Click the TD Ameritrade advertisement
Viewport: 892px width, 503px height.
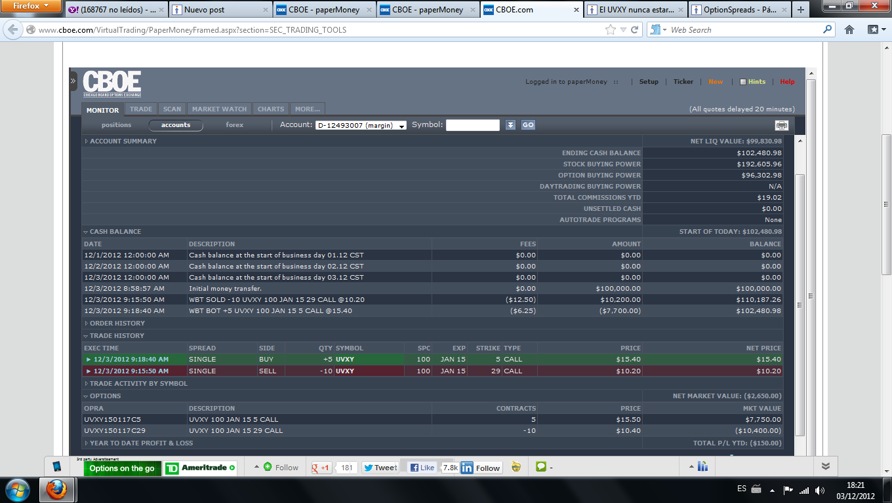pyautogui.click(x=200, y=468)
